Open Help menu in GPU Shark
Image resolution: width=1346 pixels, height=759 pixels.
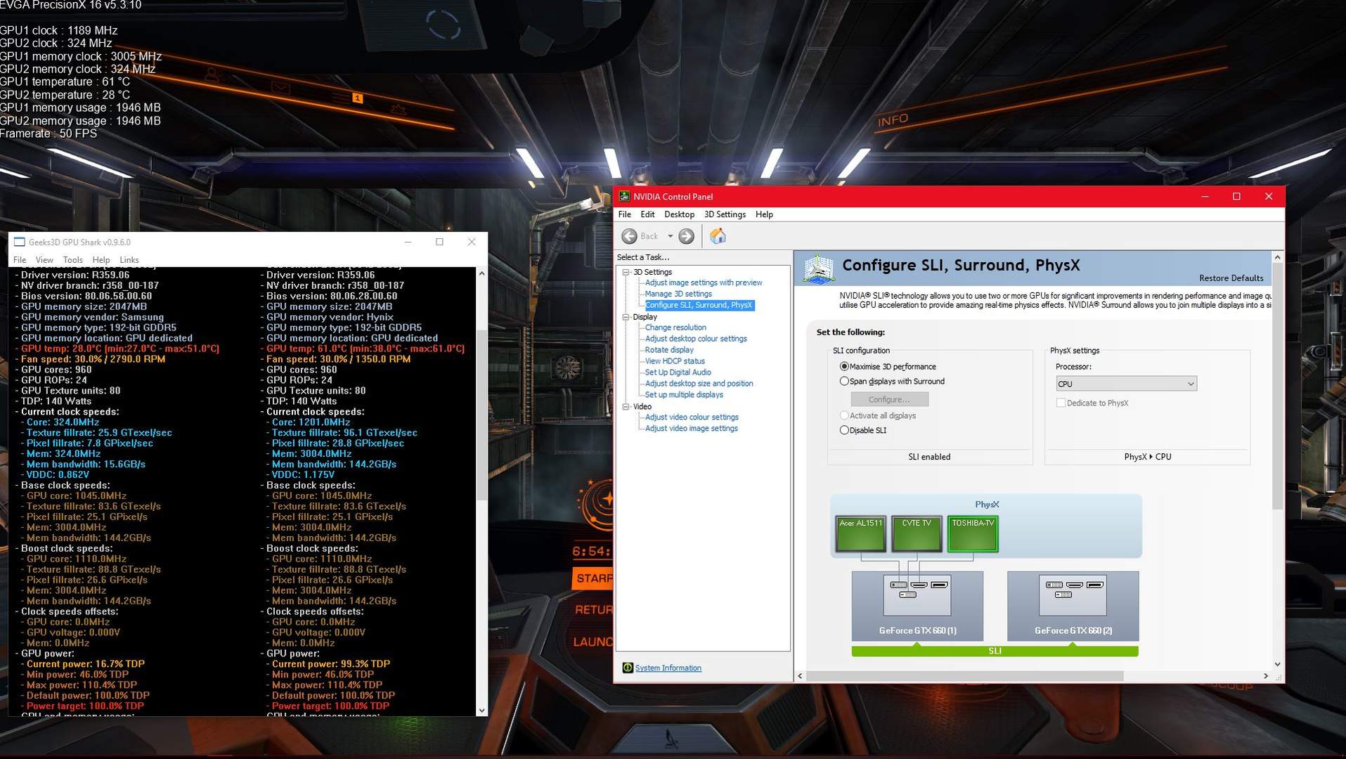pyautogui.click(x=101, y=260)
